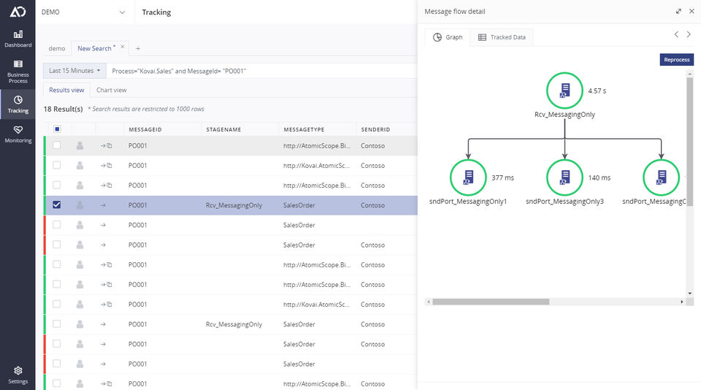Expand Message flow detail panel fullscreen
Screen dimensions: 701x390
(679, 12)
